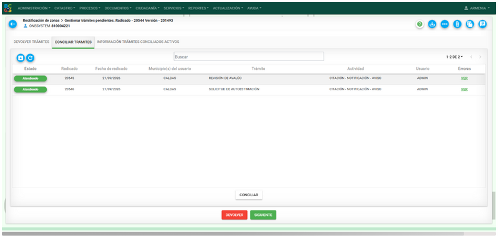
Task: Click the red DEVOLVER button
Action: coord(235,215)
